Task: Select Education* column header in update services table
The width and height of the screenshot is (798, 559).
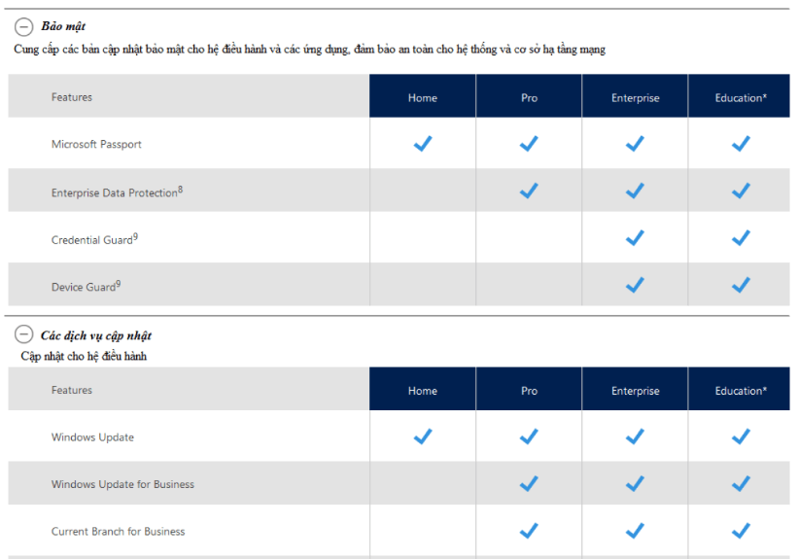Action: (739, 389)
